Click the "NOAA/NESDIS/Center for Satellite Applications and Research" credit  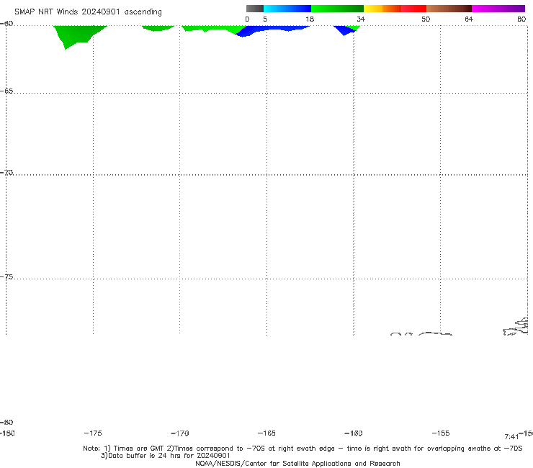(x=297, y=463)
